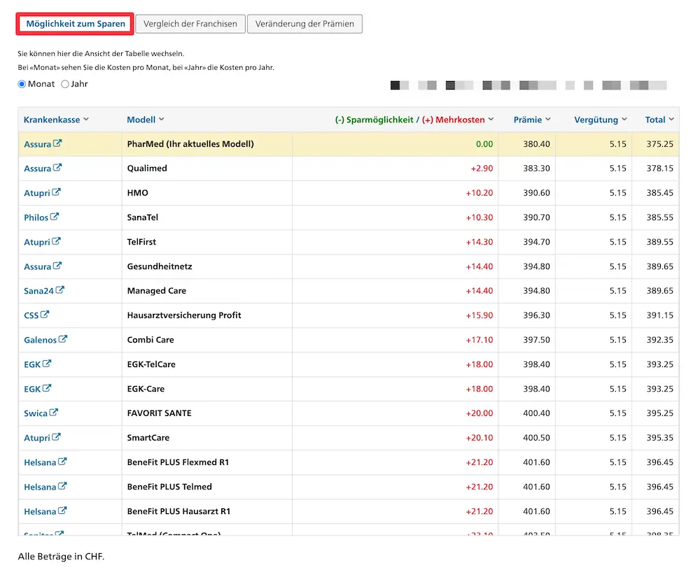
Task: Open the Veränderung der Prämien tab
Action: pyautogui.click(x=304, y=23)
